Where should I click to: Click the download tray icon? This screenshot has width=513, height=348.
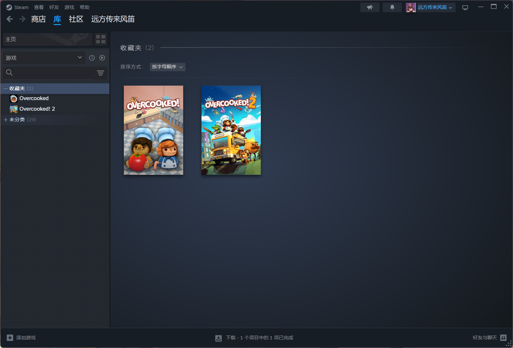[218, 338]
